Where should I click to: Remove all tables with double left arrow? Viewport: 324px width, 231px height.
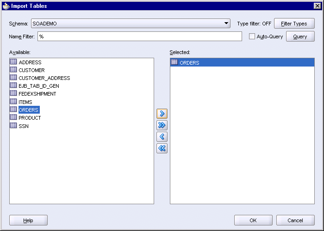coord(162,148)
